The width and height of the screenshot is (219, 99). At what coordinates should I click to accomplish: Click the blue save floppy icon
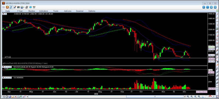click(10, 97)
